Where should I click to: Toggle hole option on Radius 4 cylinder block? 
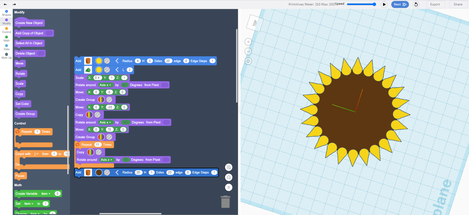pyautogui.click(x=107, y=61)
